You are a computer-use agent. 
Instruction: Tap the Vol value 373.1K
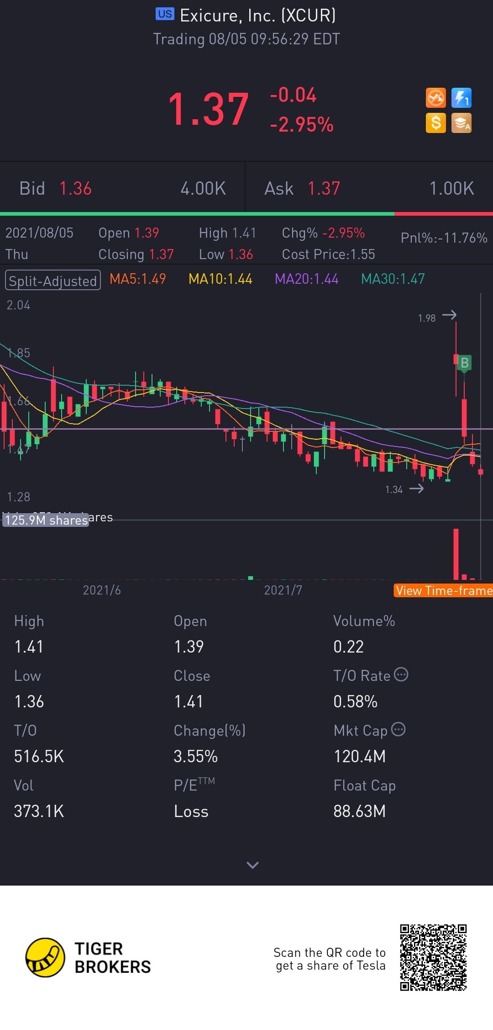[x=39, y=811]
